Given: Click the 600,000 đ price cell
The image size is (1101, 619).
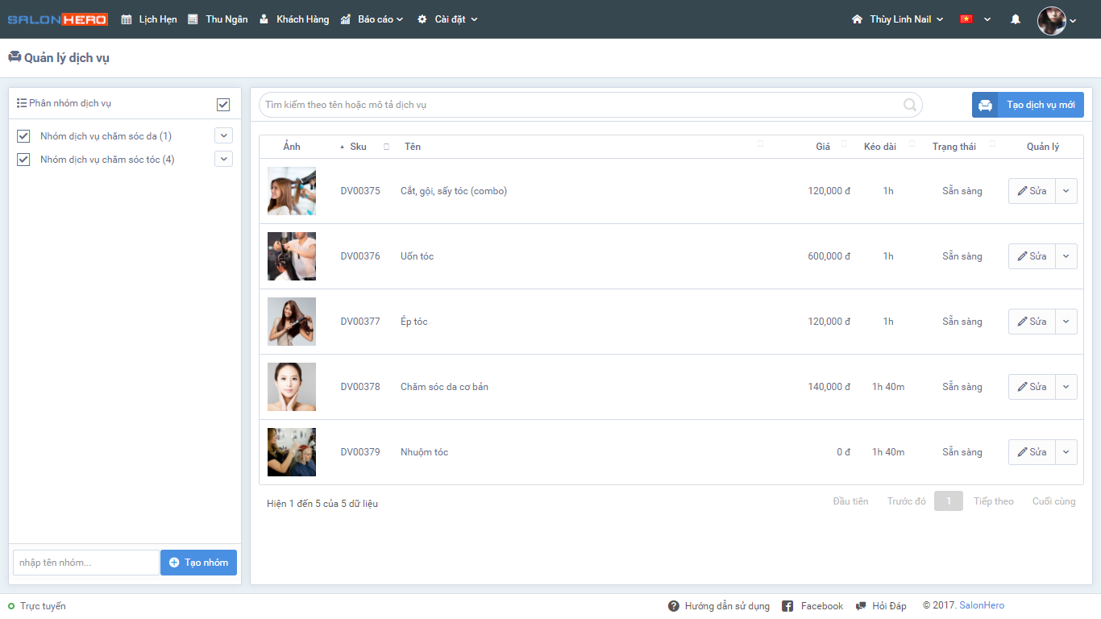Looking at the screenshot, I should pos(829,256).
